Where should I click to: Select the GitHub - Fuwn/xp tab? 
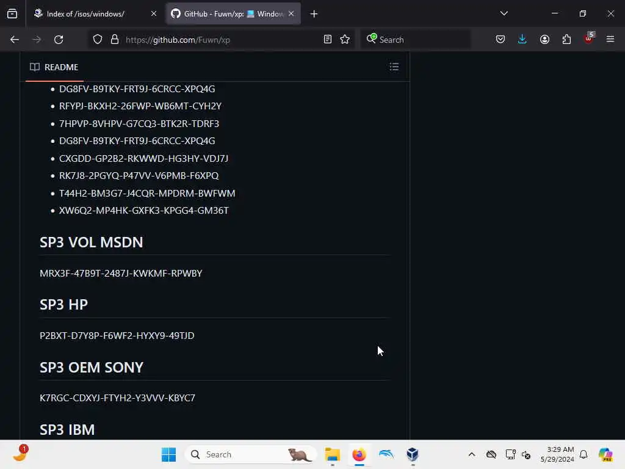tap(233, 14)
